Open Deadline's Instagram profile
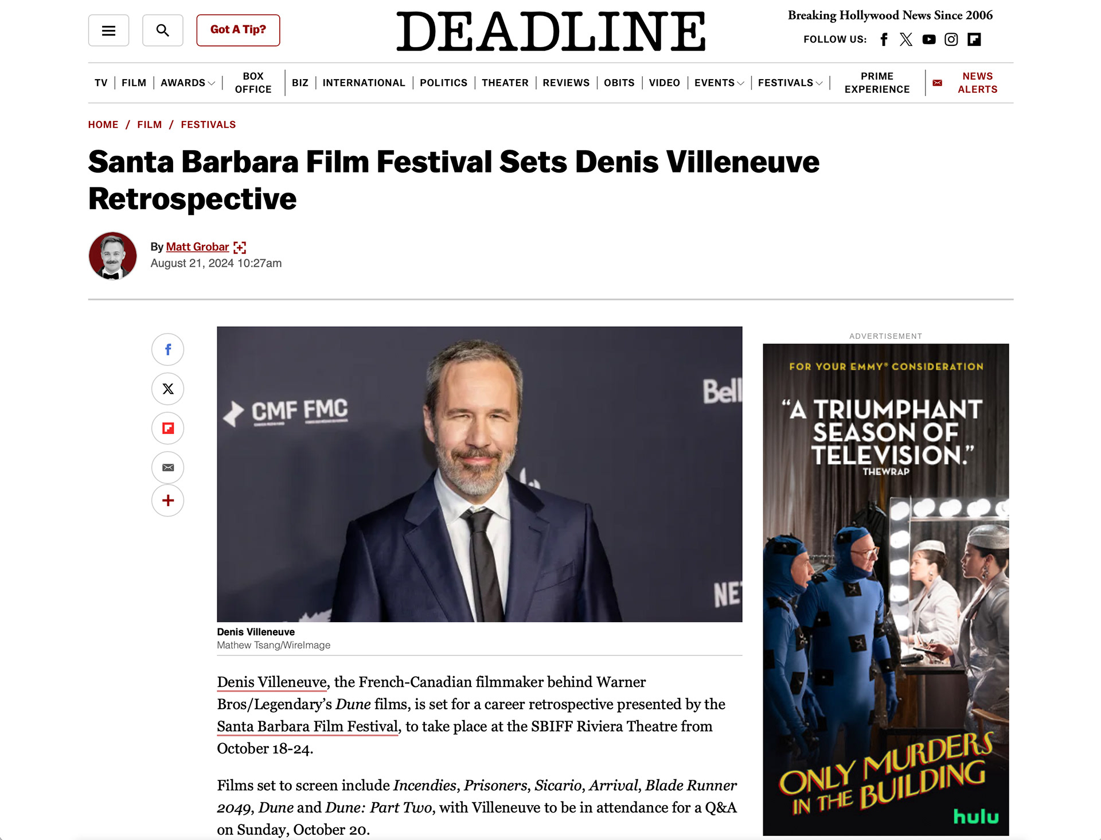Image resolution: width=1101 pixels, height=840 pixels. [x=951, y=40]
